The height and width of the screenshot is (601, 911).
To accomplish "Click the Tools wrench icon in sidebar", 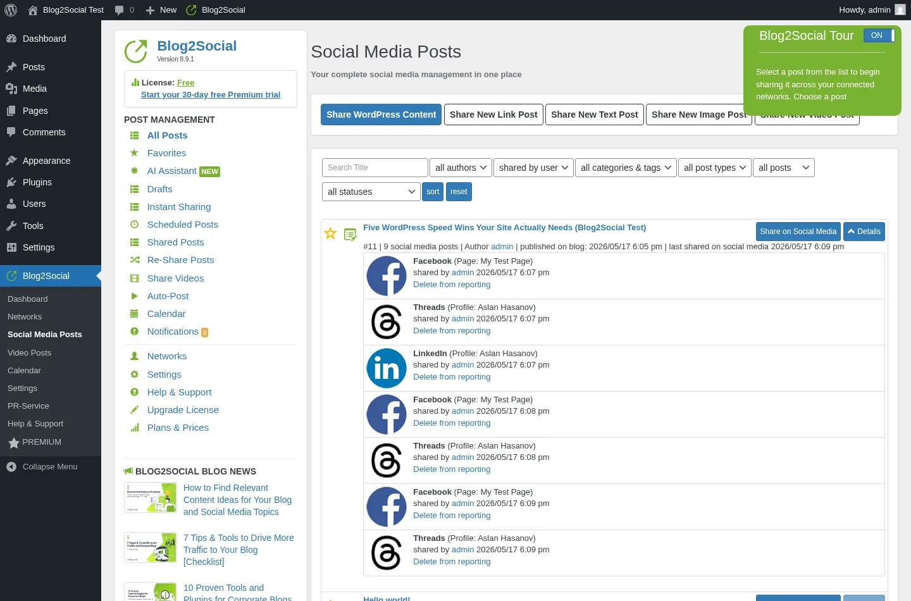I will coord(11,226).
